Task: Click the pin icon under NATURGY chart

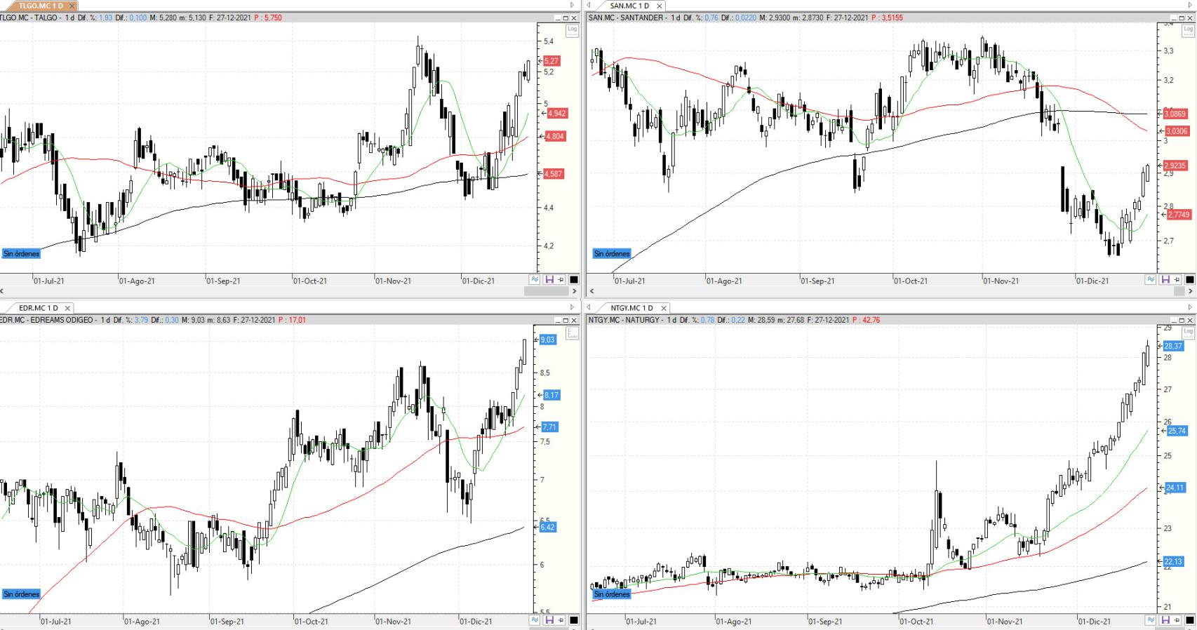Action: (1177, 620)
